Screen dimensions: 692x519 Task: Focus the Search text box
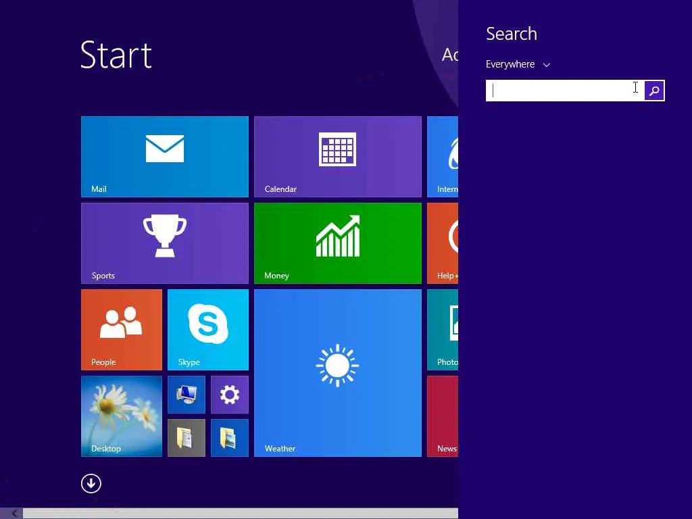(x=565, y=91)
